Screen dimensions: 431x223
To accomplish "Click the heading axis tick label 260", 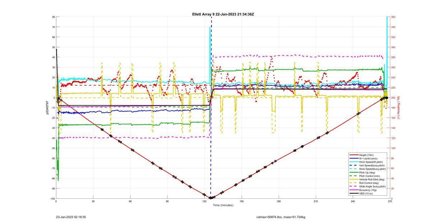I will [x=393, y=67].
